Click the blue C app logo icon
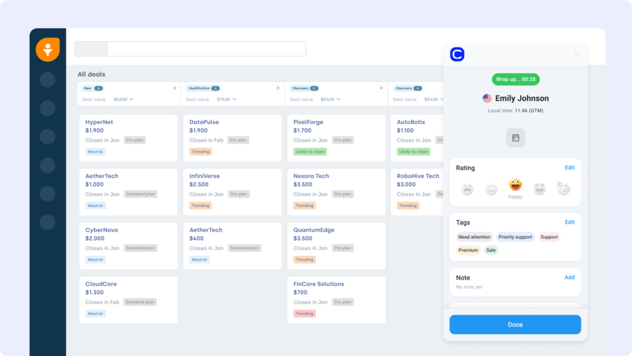Screen dimensions: 632x356 click(x=456, y=55)
